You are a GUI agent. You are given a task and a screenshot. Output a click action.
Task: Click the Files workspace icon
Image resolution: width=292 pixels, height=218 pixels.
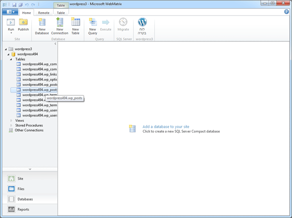11,189
